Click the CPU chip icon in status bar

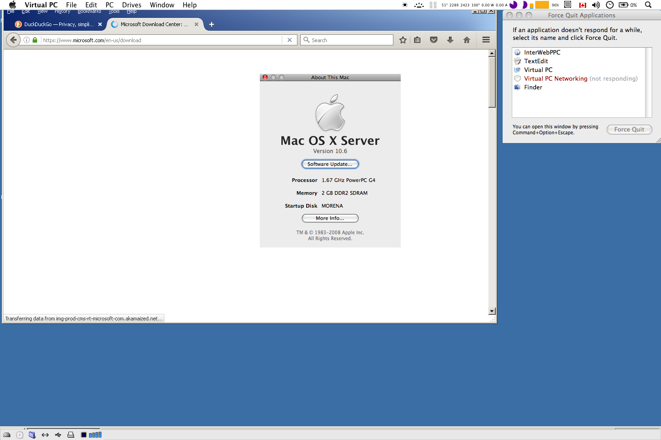coord(84,435)
